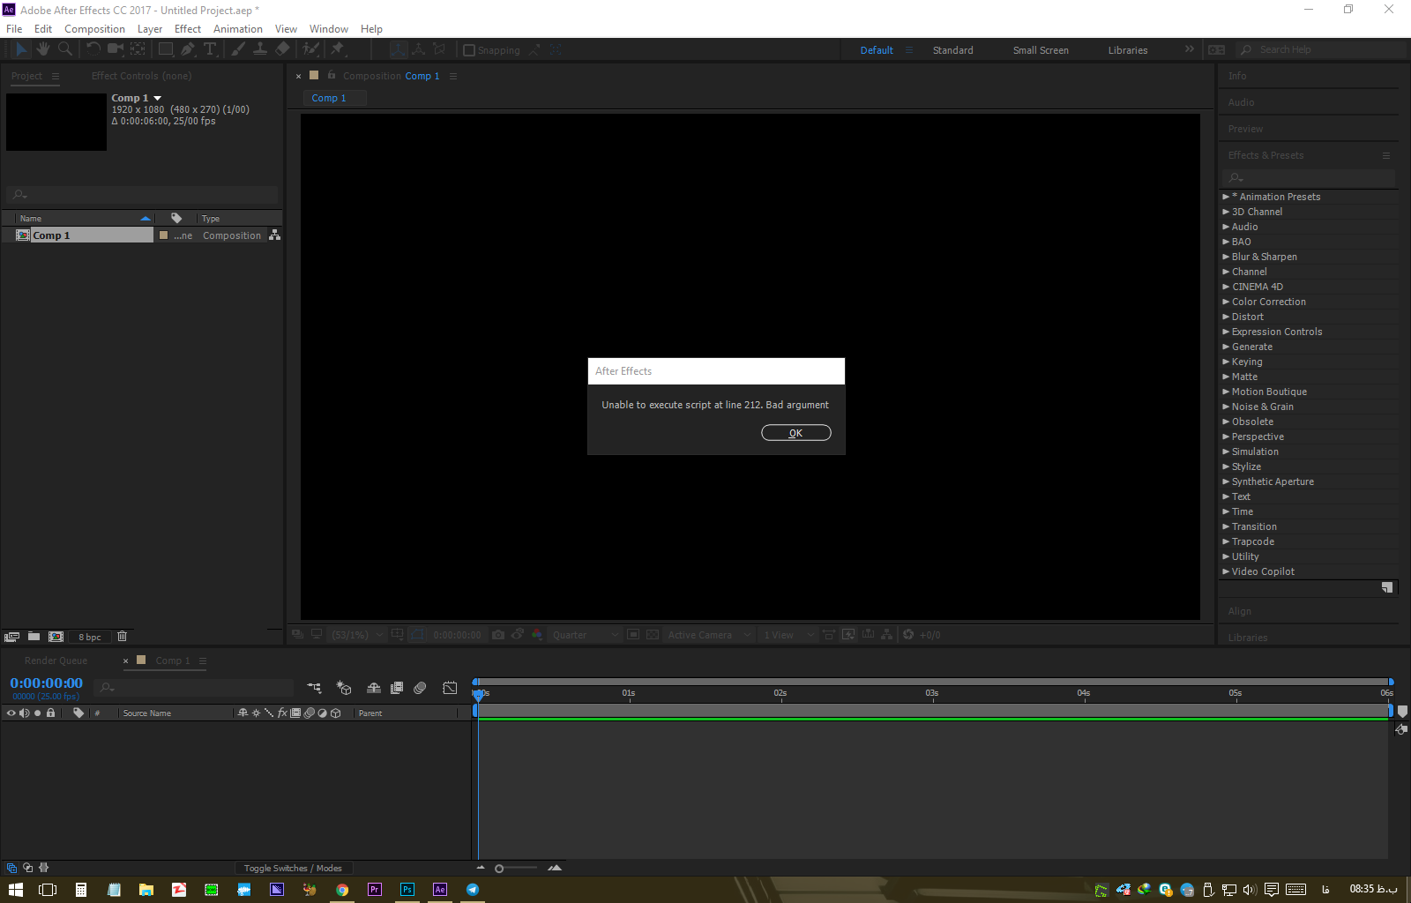The image size is (1411, 903).
Task: Open the Active Camera view dropdown
Action: (709, 635)
